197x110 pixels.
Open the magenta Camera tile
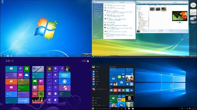(x=41, y=82)
